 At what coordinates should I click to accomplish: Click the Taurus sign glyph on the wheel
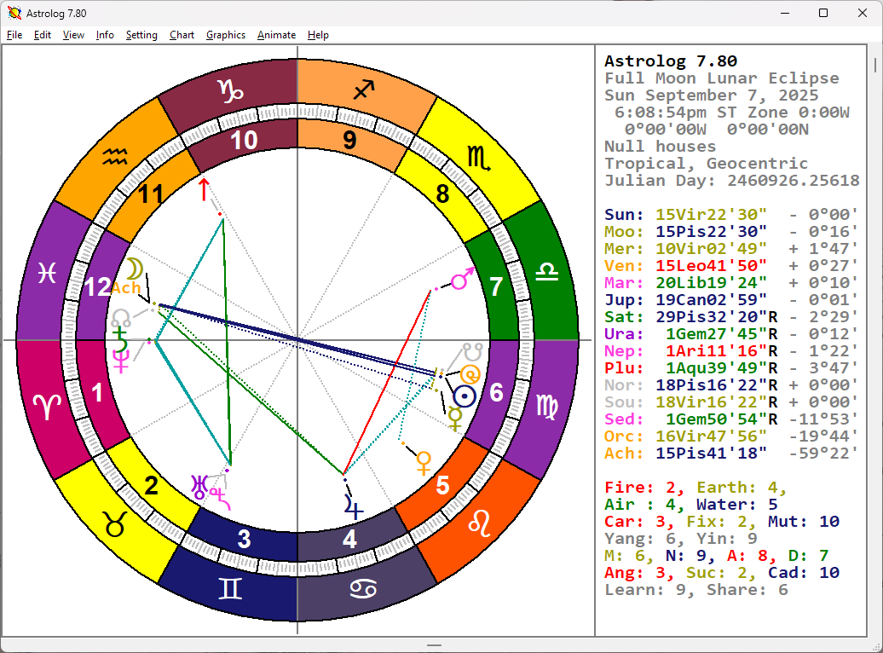[115, 524]
